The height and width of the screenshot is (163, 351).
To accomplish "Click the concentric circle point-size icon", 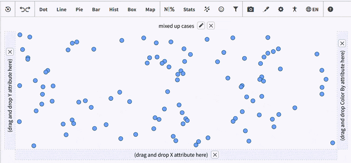I will pos(221,9).
